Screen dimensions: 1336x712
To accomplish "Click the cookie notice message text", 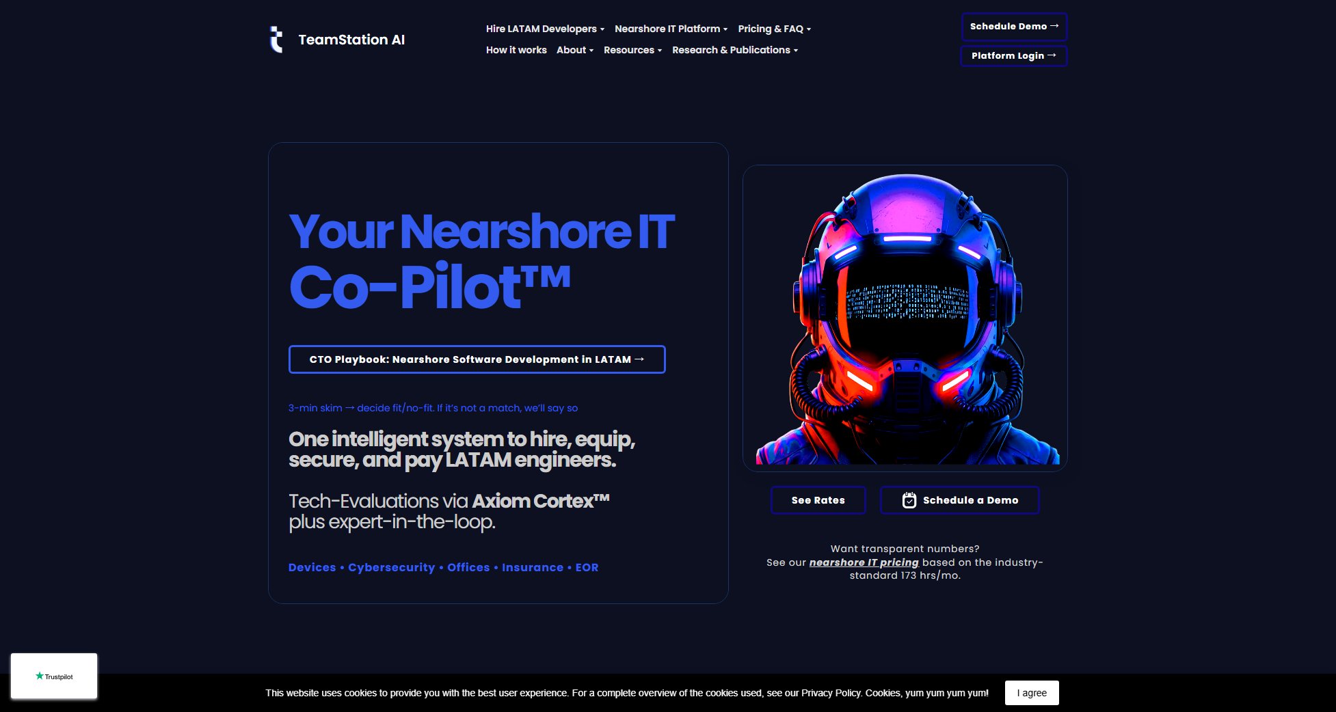I will tap(627, 693).
